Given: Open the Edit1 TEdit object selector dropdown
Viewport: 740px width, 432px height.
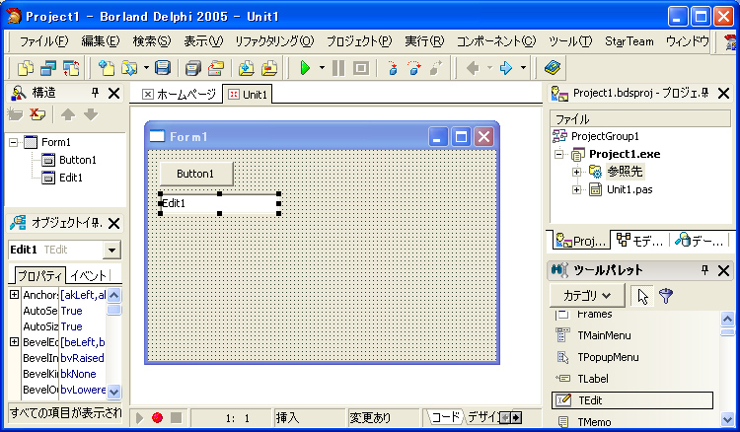Looking at the screenshot, I should (x=111, y=250).
